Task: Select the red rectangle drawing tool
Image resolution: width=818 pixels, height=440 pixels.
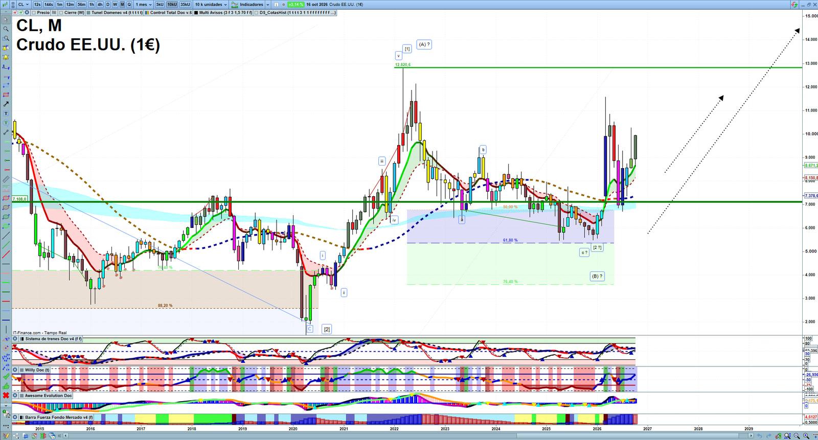Action: [6, 95]
